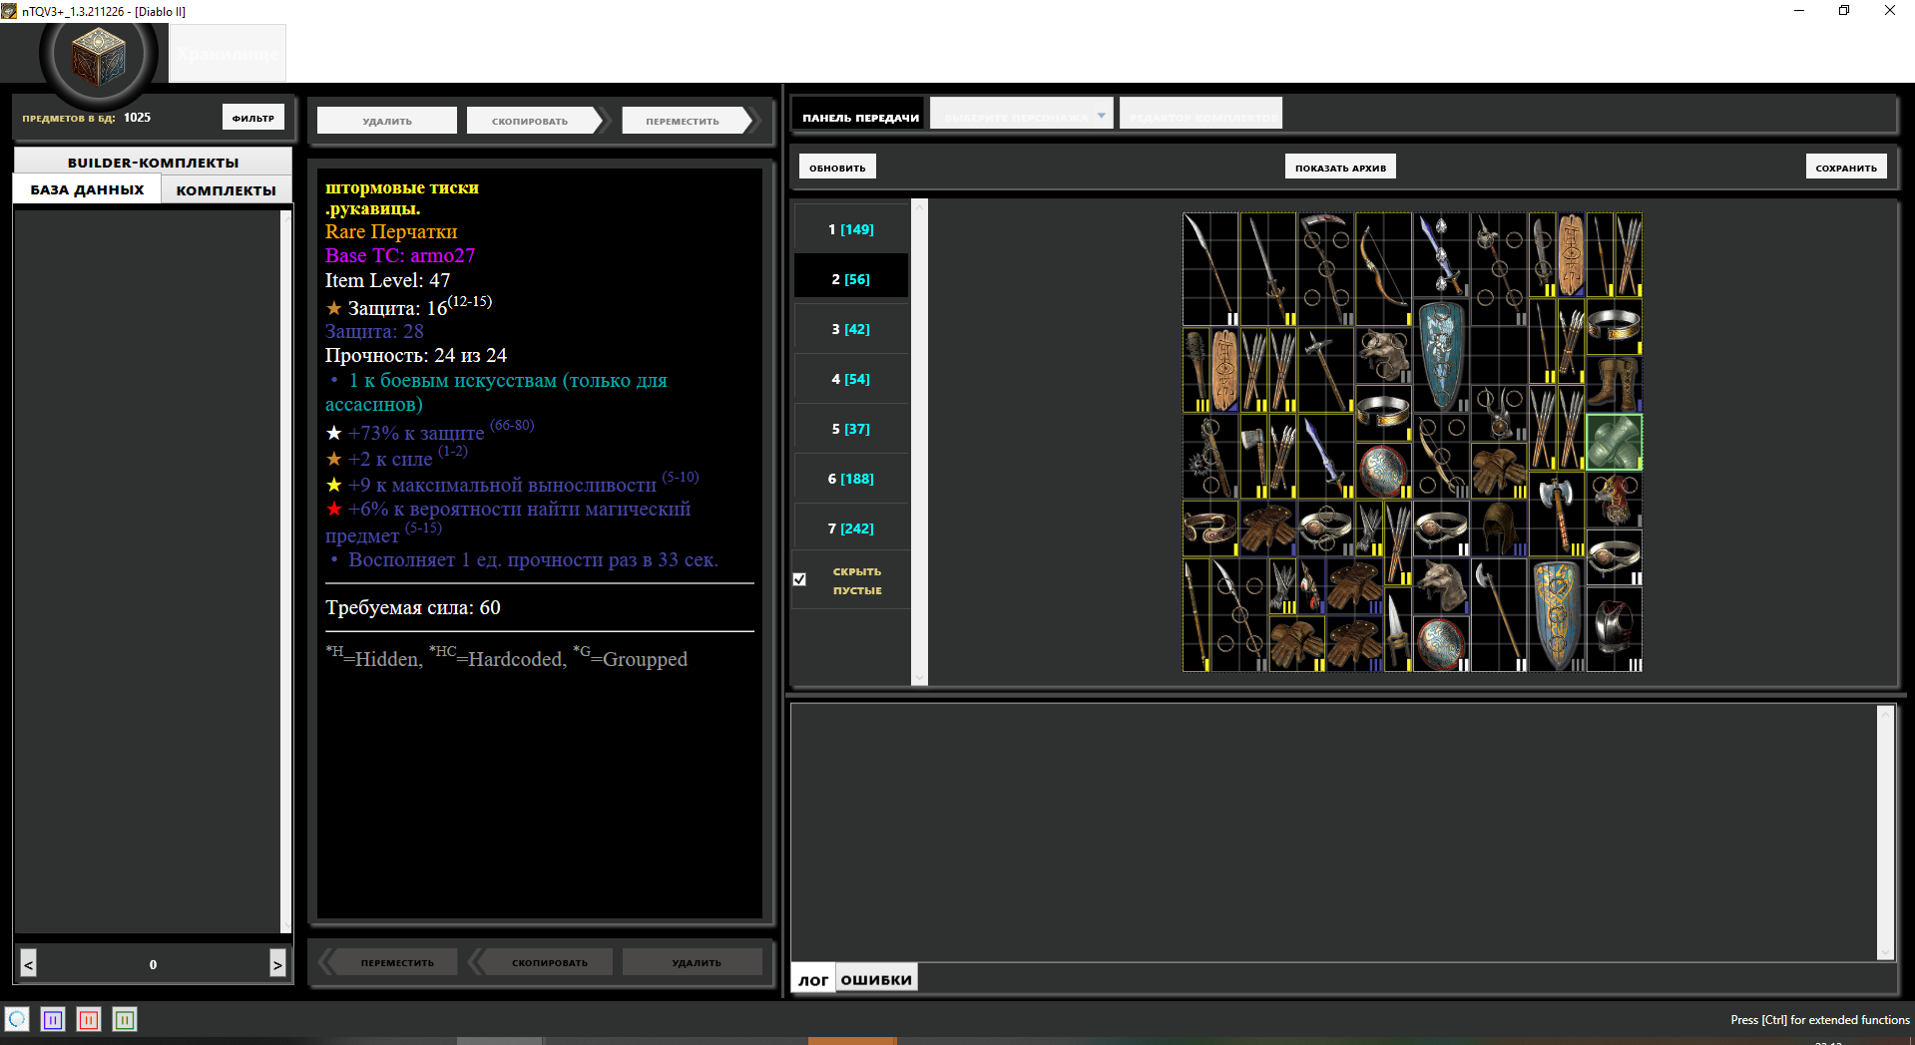The width and height of the screenshot is (1915, 1045).
Task: Switch to the ОШИБКИ log tab
Action: pyautogui.click(x=876, y=979)
